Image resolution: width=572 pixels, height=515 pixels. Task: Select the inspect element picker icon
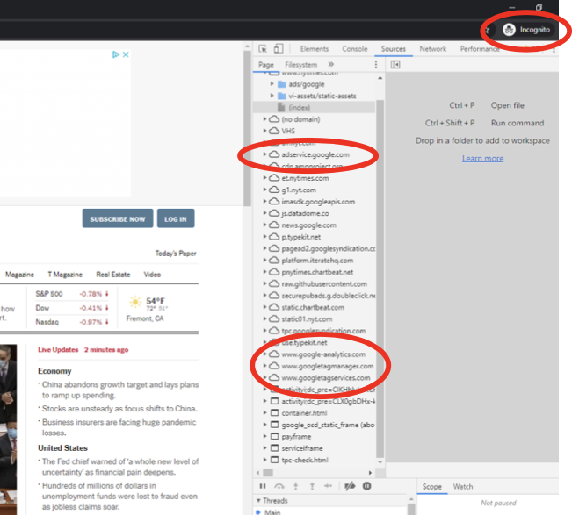(x=263, y=48)
